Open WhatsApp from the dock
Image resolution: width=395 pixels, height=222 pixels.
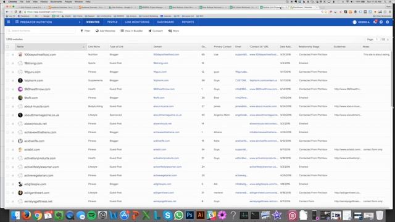178,215
